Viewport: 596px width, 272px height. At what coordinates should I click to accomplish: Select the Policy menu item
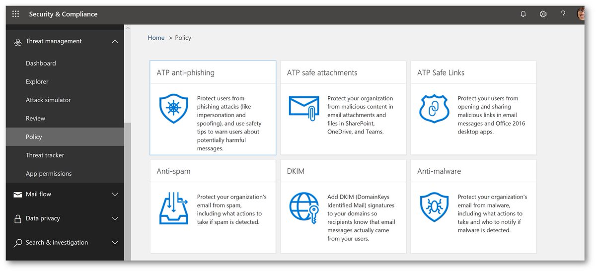coord(65,137)
